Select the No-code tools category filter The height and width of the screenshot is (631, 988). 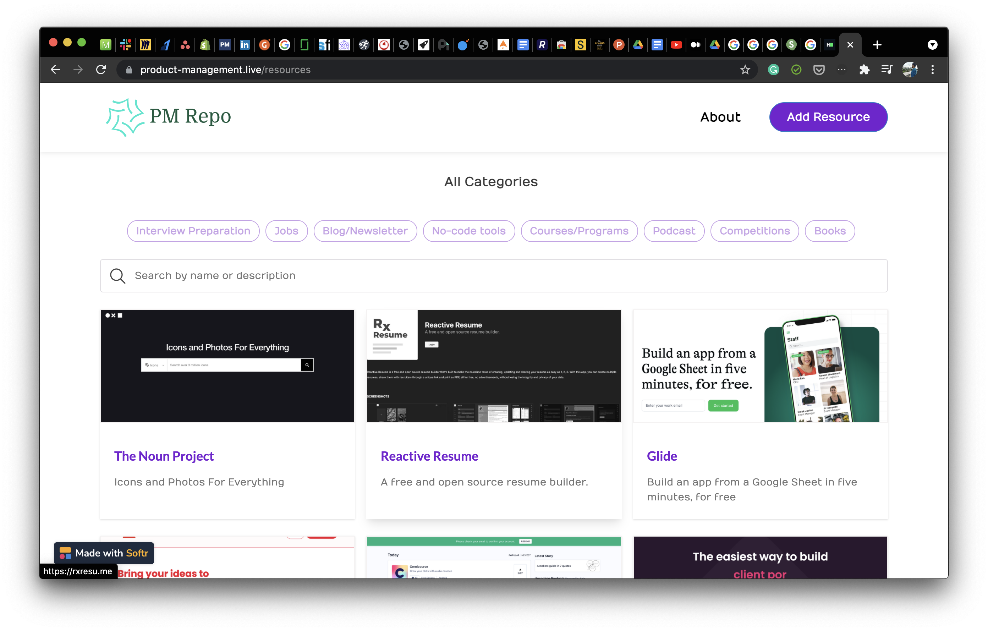(x=468, y=231)
